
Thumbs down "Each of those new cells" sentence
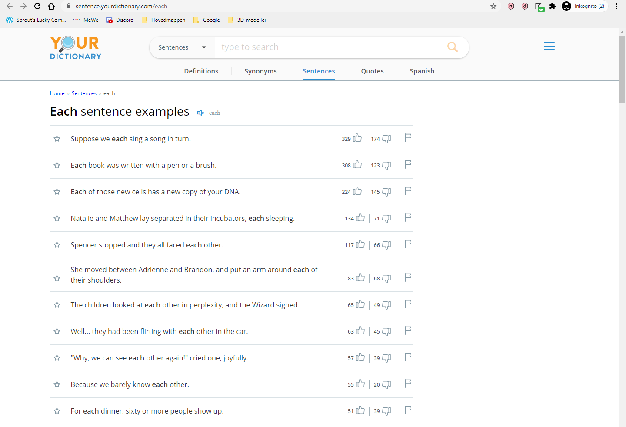pyautogui.click(x=386, y=192)
